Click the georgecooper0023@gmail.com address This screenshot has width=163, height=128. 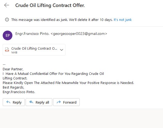click(79, 34)
